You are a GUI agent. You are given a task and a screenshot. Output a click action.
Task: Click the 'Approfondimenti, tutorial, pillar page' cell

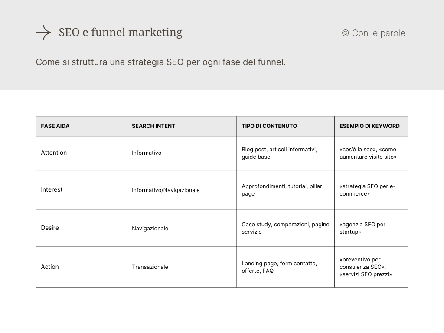point(282,190)
